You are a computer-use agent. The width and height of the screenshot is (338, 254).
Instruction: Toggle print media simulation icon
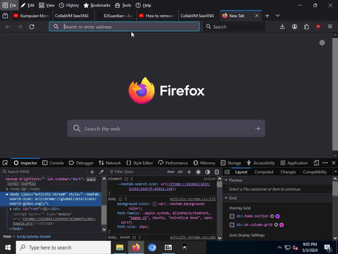coord(217,172)
